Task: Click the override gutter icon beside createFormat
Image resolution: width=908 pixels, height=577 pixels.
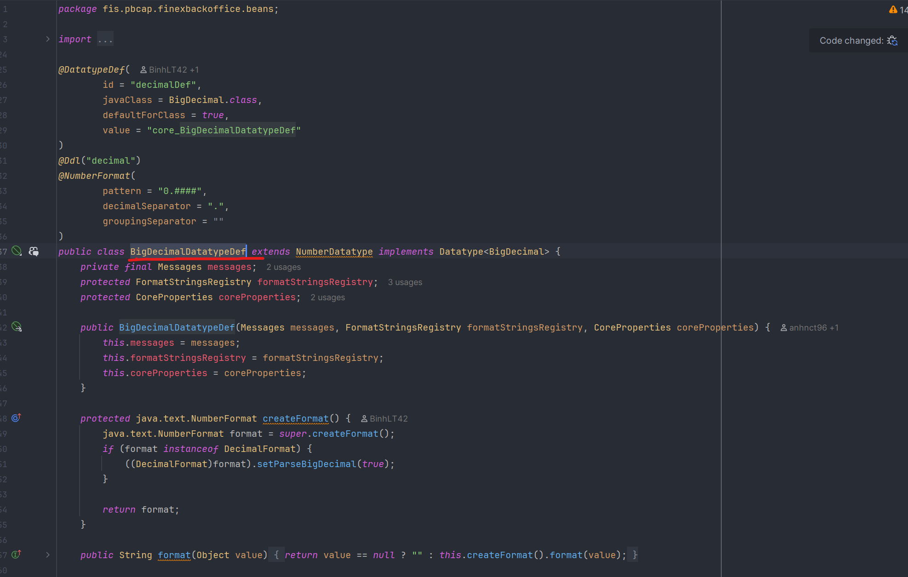Action: pyautogui.click(x=17, y=418)
